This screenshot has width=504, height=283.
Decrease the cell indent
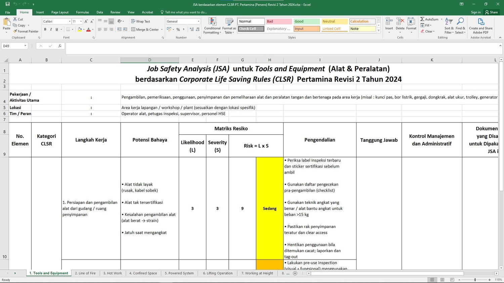[x=119, y=30]
